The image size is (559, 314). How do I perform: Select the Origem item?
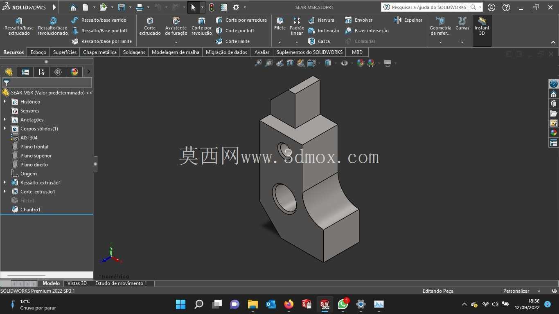pyautogui.click(x=28, y=173)
